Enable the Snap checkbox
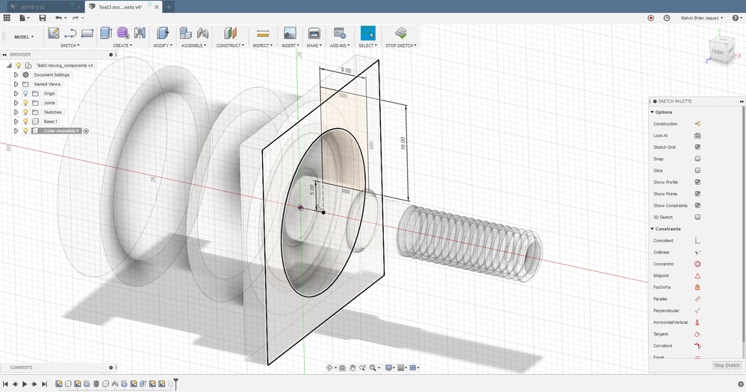The image size is (746, 392). pyautogui.click(x=697, y=159)
